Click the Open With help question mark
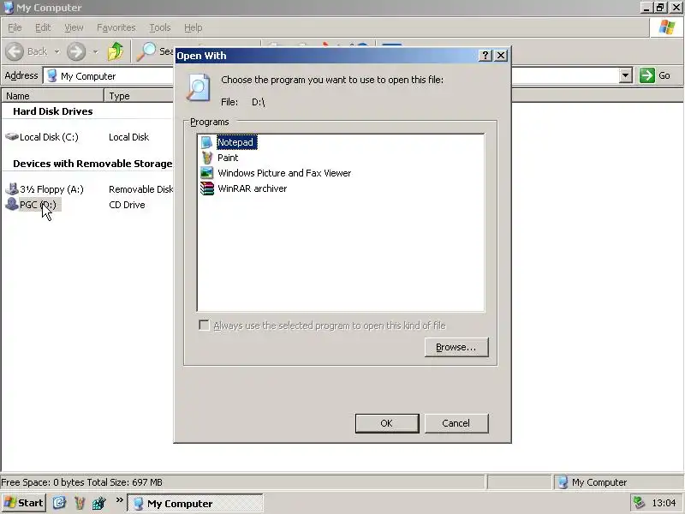This screenshot has height=514, width=685. 485,56
